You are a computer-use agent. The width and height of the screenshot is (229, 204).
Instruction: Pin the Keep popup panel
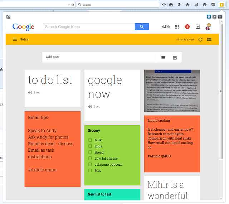pos(214,17)
